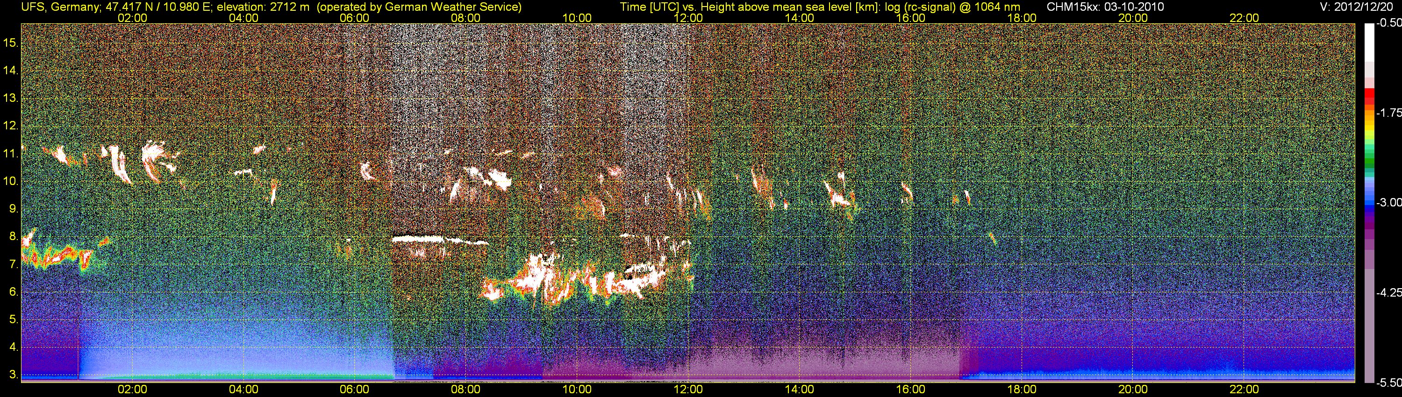Screen dimensions: 1402x397
Task: Click the 08:00 label on bottom time axis
Action: pos(466,390)
